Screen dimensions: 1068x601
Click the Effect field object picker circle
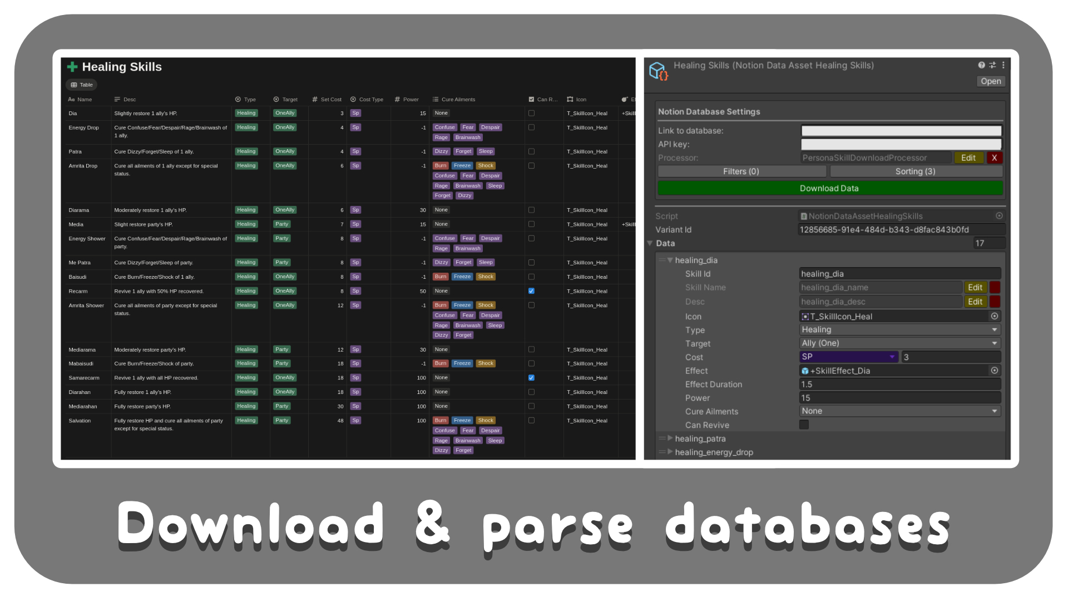click(995, 371)
